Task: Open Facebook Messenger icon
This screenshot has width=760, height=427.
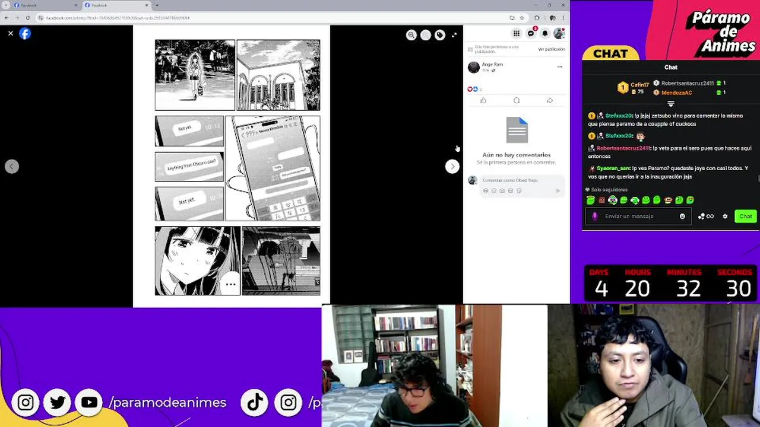Action: pos(531,34)
